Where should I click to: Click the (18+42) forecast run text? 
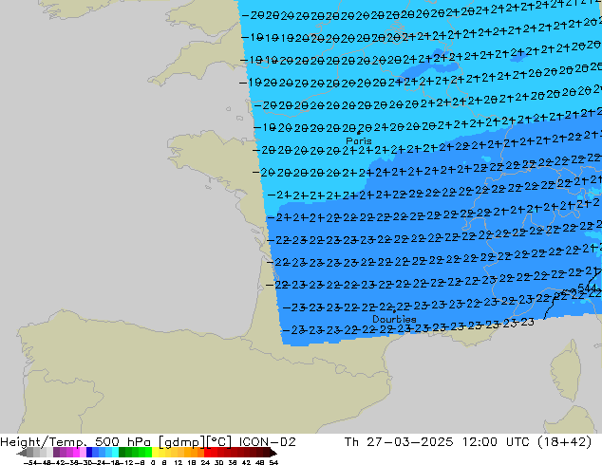pos(564,442)
